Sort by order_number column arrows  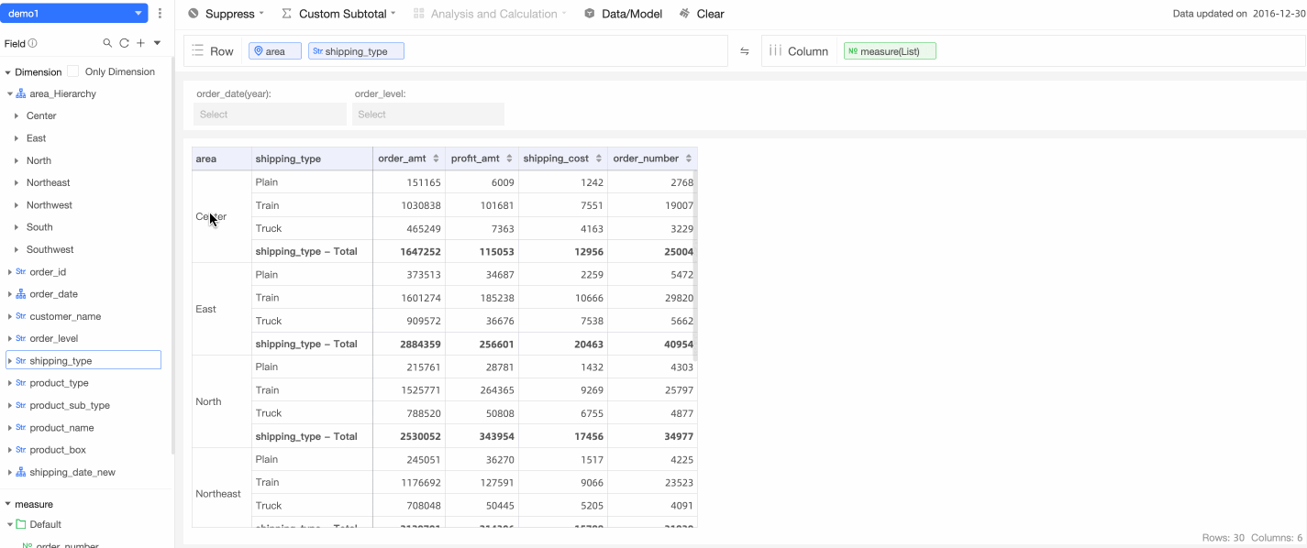point(688,159)
